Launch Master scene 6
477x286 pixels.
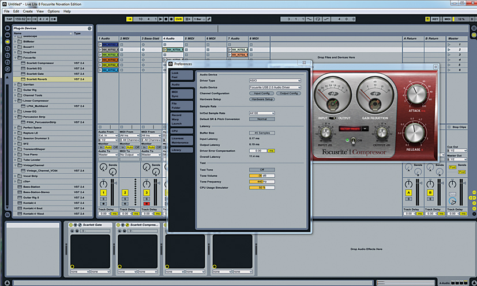click(449, 70)
